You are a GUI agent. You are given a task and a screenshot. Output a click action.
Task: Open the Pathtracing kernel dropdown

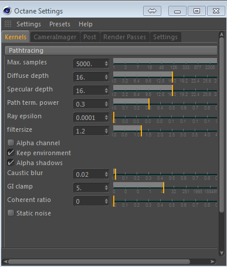111,50
